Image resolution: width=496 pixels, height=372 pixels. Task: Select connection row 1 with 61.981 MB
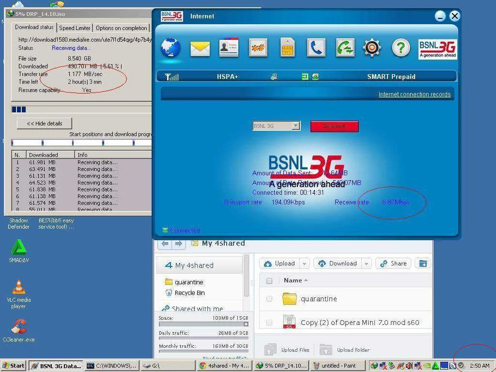[81, 162]
